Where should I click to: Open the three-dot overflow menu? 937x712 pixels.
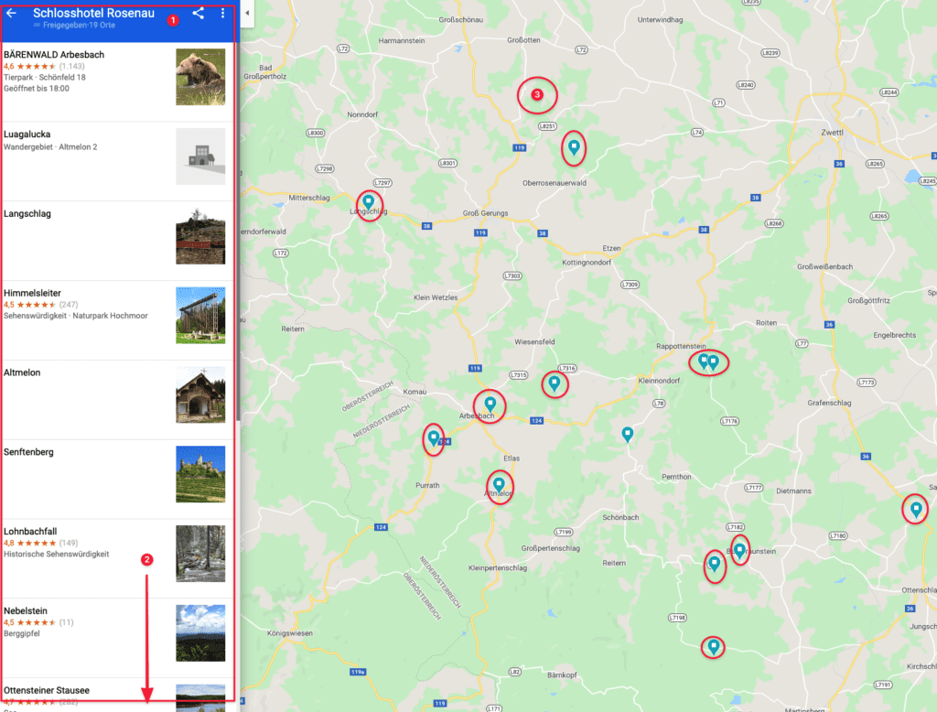(223, 13)
